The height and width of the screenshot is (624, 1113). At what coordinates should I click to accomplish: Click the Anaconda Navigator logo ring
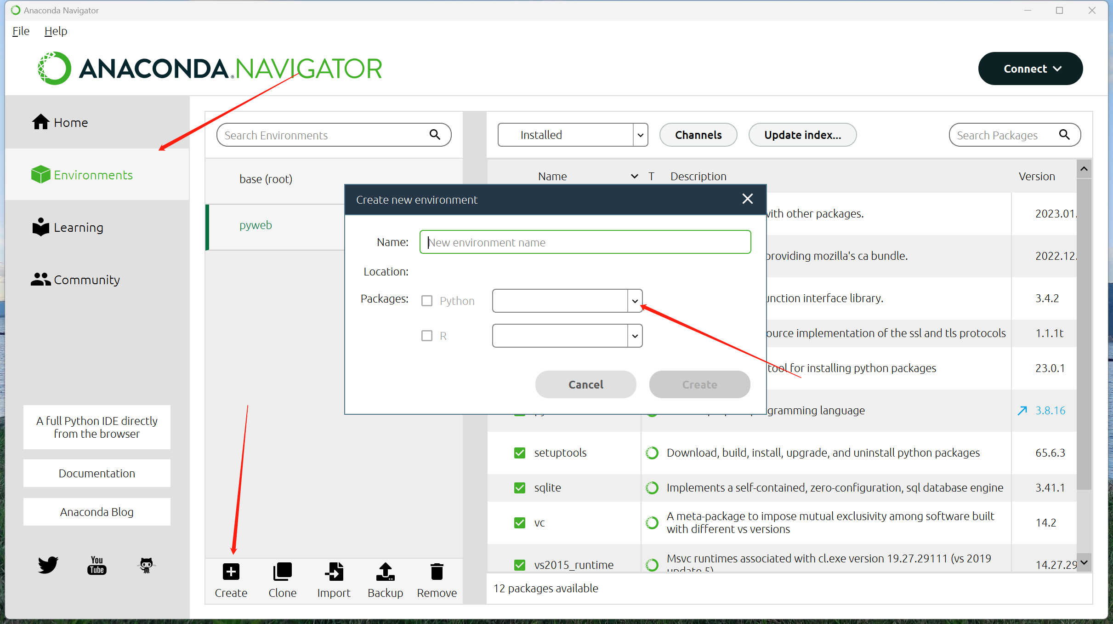(54, 68)
